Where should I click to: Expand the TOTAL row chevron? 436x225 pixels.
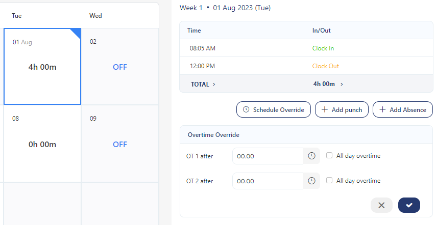click(x=213, y=85)
